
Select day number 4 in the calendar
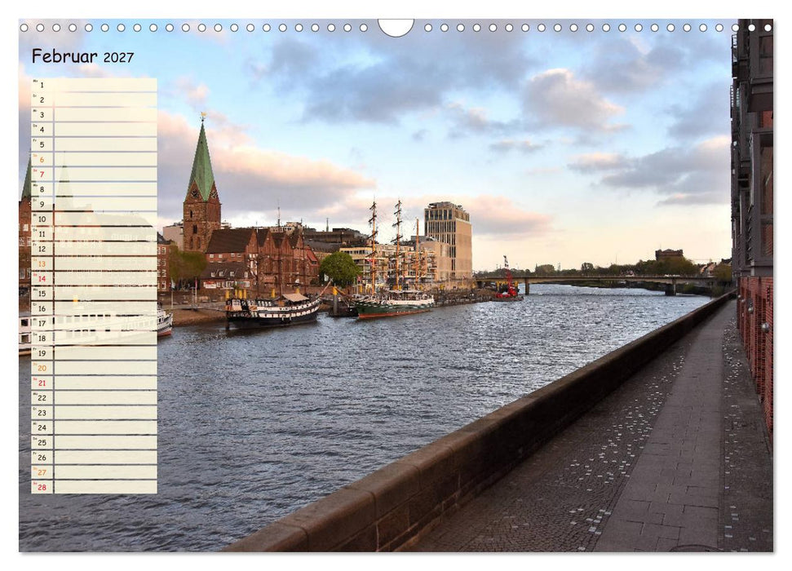[x=42, y=130]
